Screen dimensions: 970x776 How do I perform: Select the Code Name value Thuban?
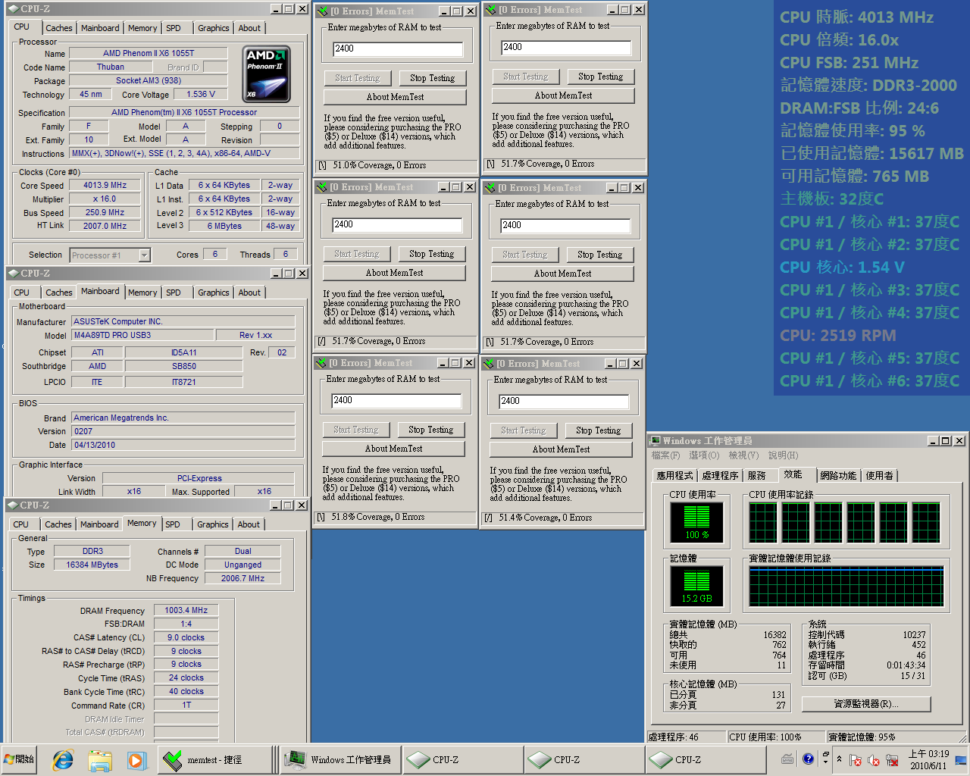[x=111, y=67]
